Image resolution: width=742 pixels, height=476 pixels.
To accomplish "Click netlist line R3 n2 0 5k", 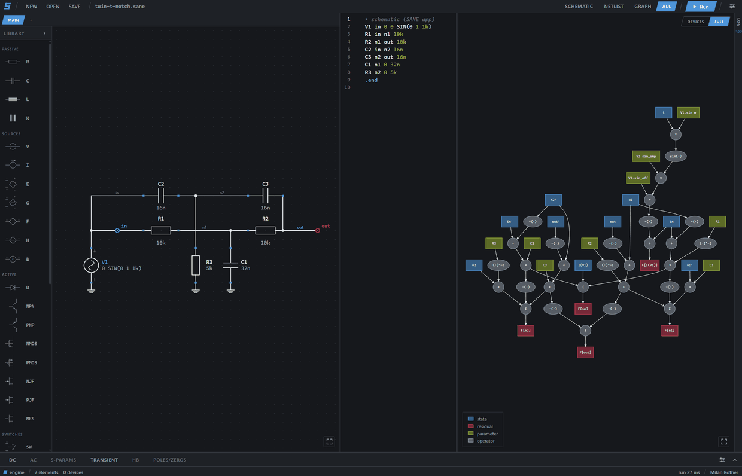I will (x=381, y=72).
